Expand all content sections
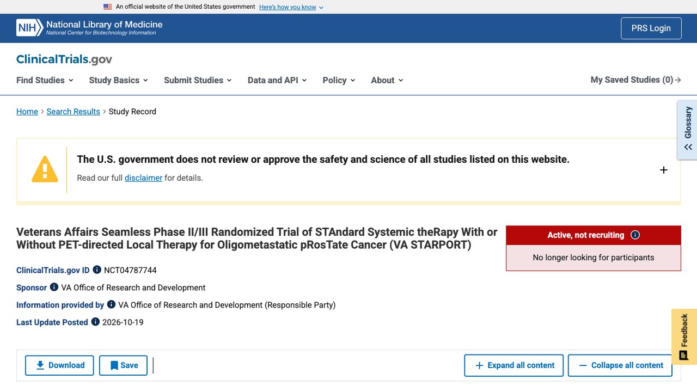The height and width of the screenshot is (392, 697). point(515,365)
